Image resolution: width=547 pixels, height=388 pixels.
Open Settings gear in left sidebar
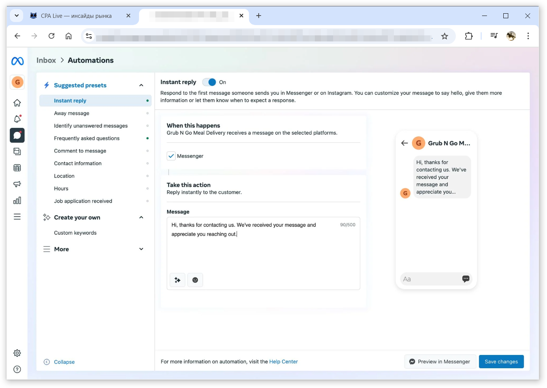(17, 353)
